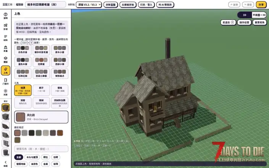Switch to 平面图+3D view mode
The width and height of the screenshot is (269, 168).
click(259, 15)
